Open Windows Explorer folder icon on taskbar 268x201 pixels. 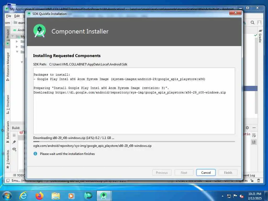click(56, 196)
